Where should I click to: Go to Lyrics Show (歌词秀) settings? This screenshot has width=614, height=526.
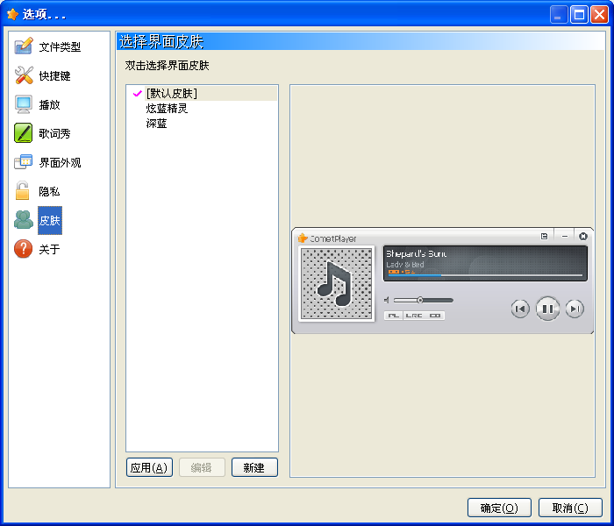[54, 134]
